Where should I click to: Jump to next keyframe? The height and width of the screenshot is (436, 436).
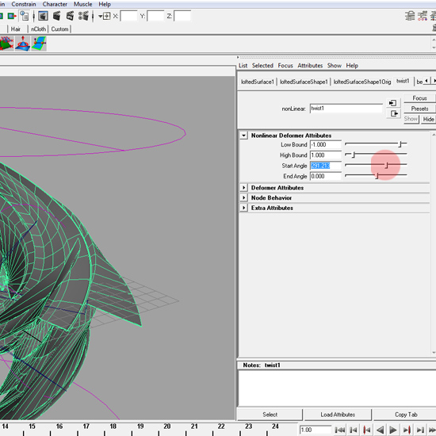click(x=407, y=430)
